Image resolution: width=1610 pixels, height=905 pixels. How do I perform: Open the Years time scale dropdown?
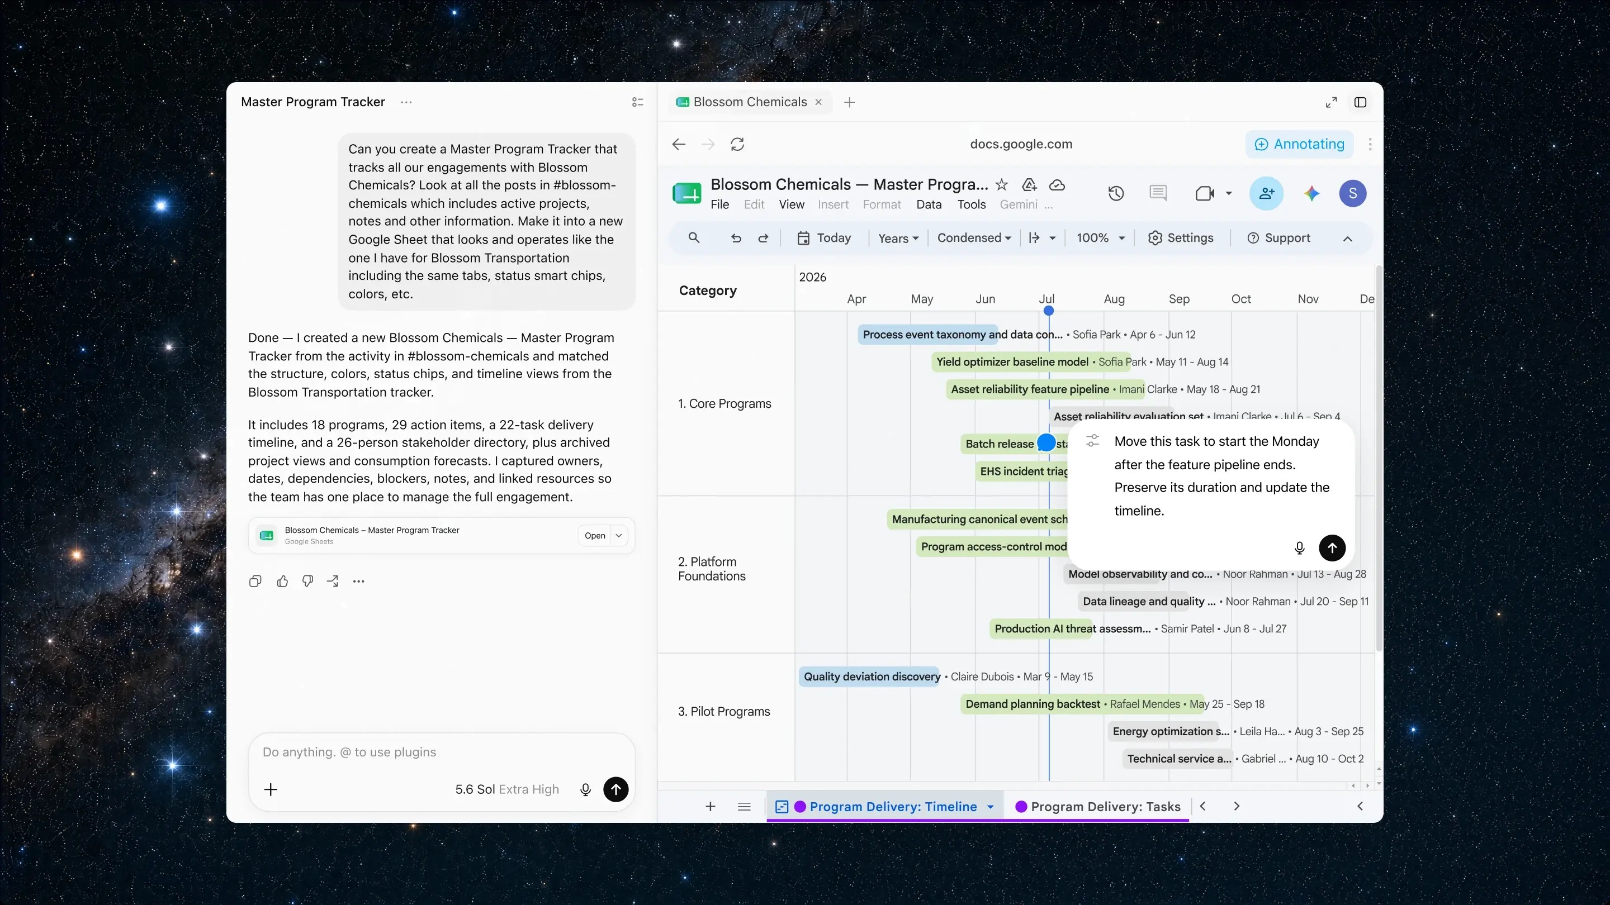point(898,238)
